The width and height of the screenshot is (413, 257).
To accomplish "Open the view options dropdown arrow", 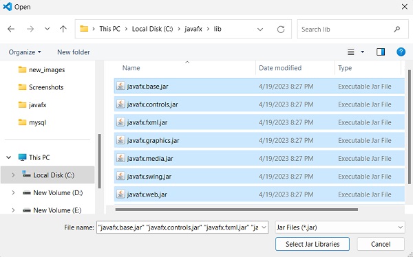I will pyautogui.click(x=363, y=52).
